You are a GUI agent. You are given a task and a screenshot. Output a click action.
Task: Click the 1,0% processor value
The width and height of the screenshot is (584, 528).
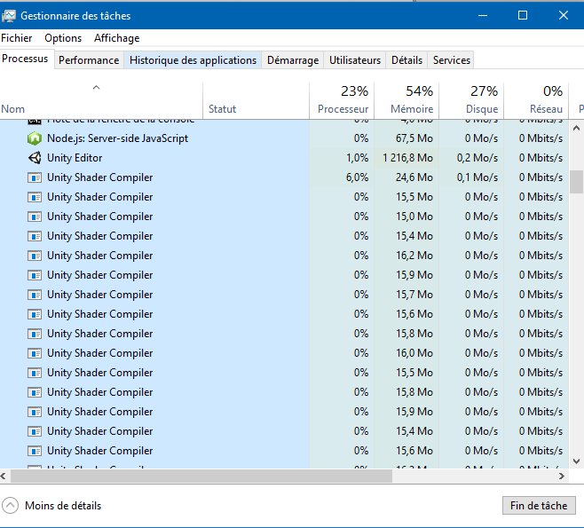357,158
